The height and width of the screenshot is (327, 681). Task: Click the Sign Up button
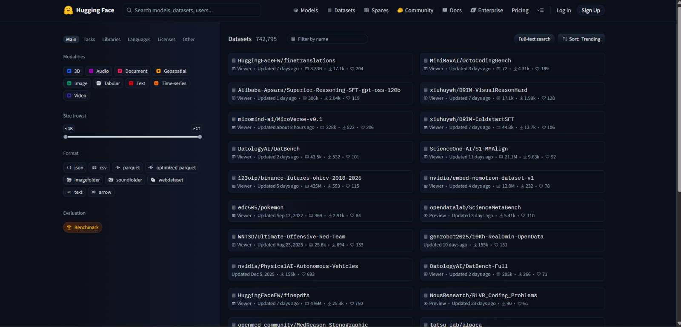click(x=590, y=10)
